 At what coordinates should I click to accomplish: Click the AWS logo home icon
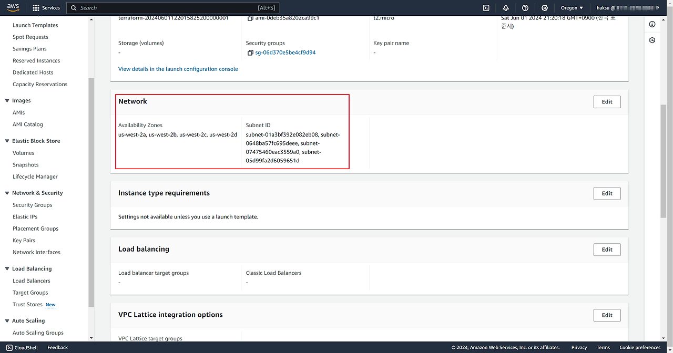click(13, 8)
